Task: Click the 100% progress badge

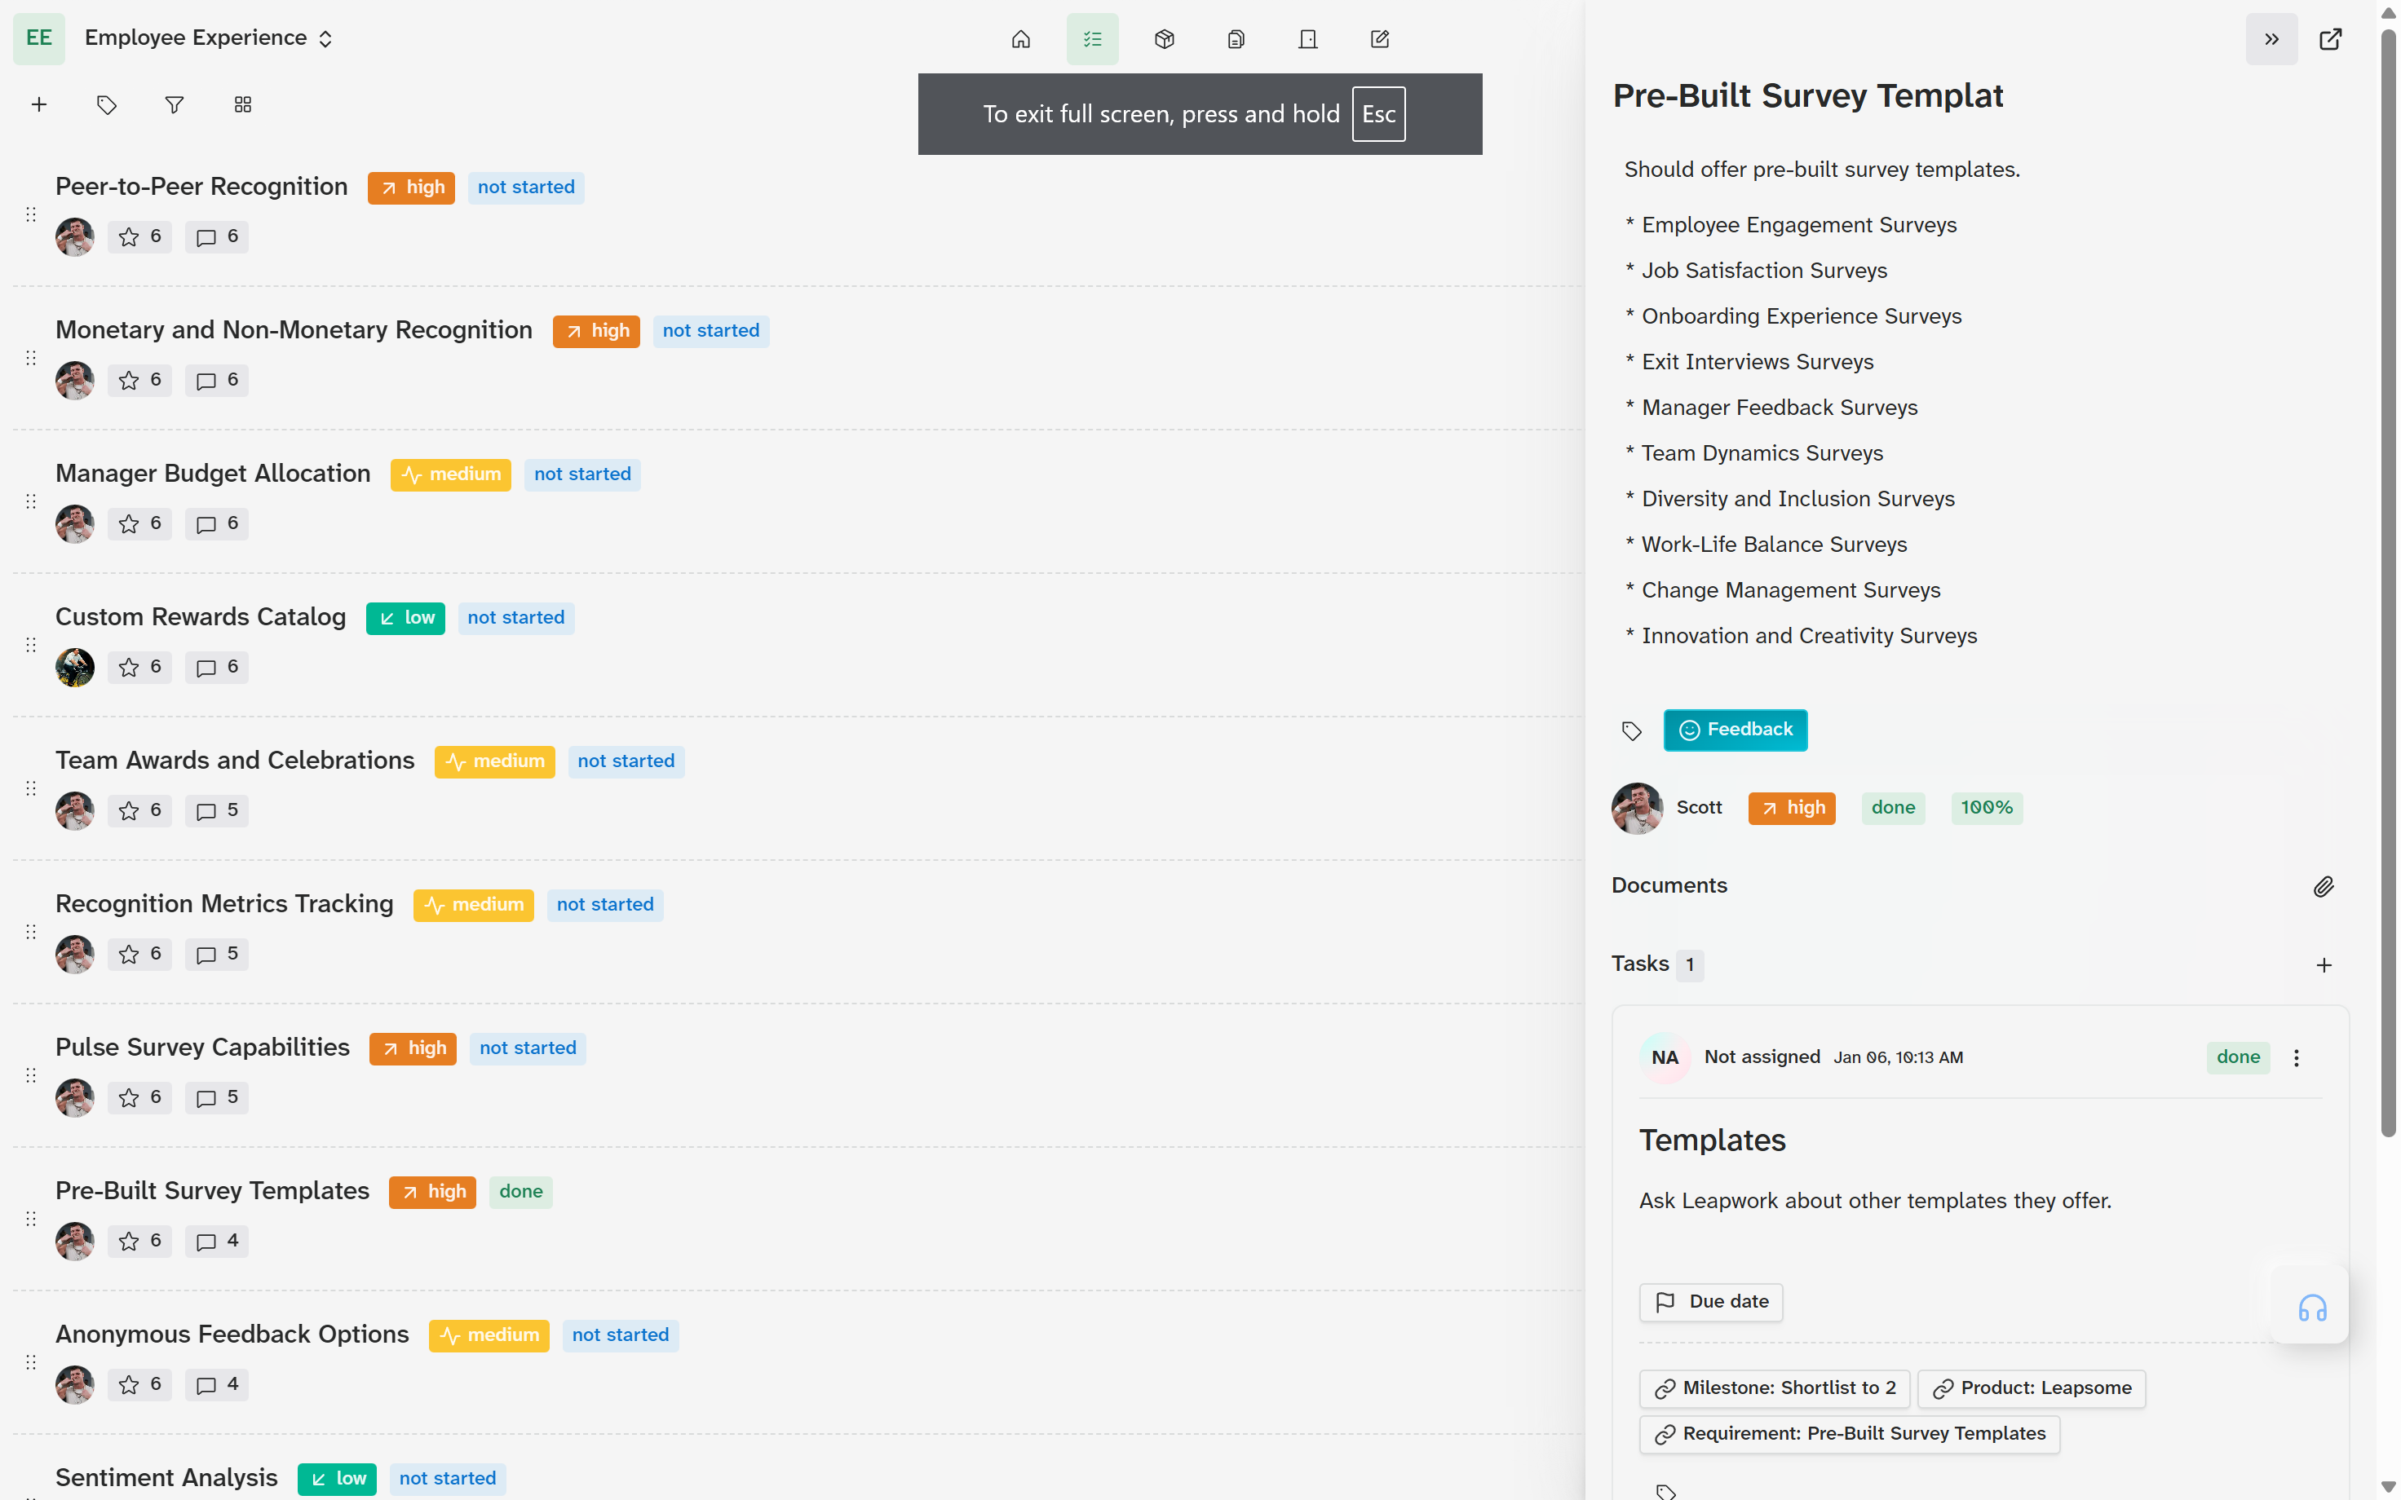Action: (x=1986, y=808)
